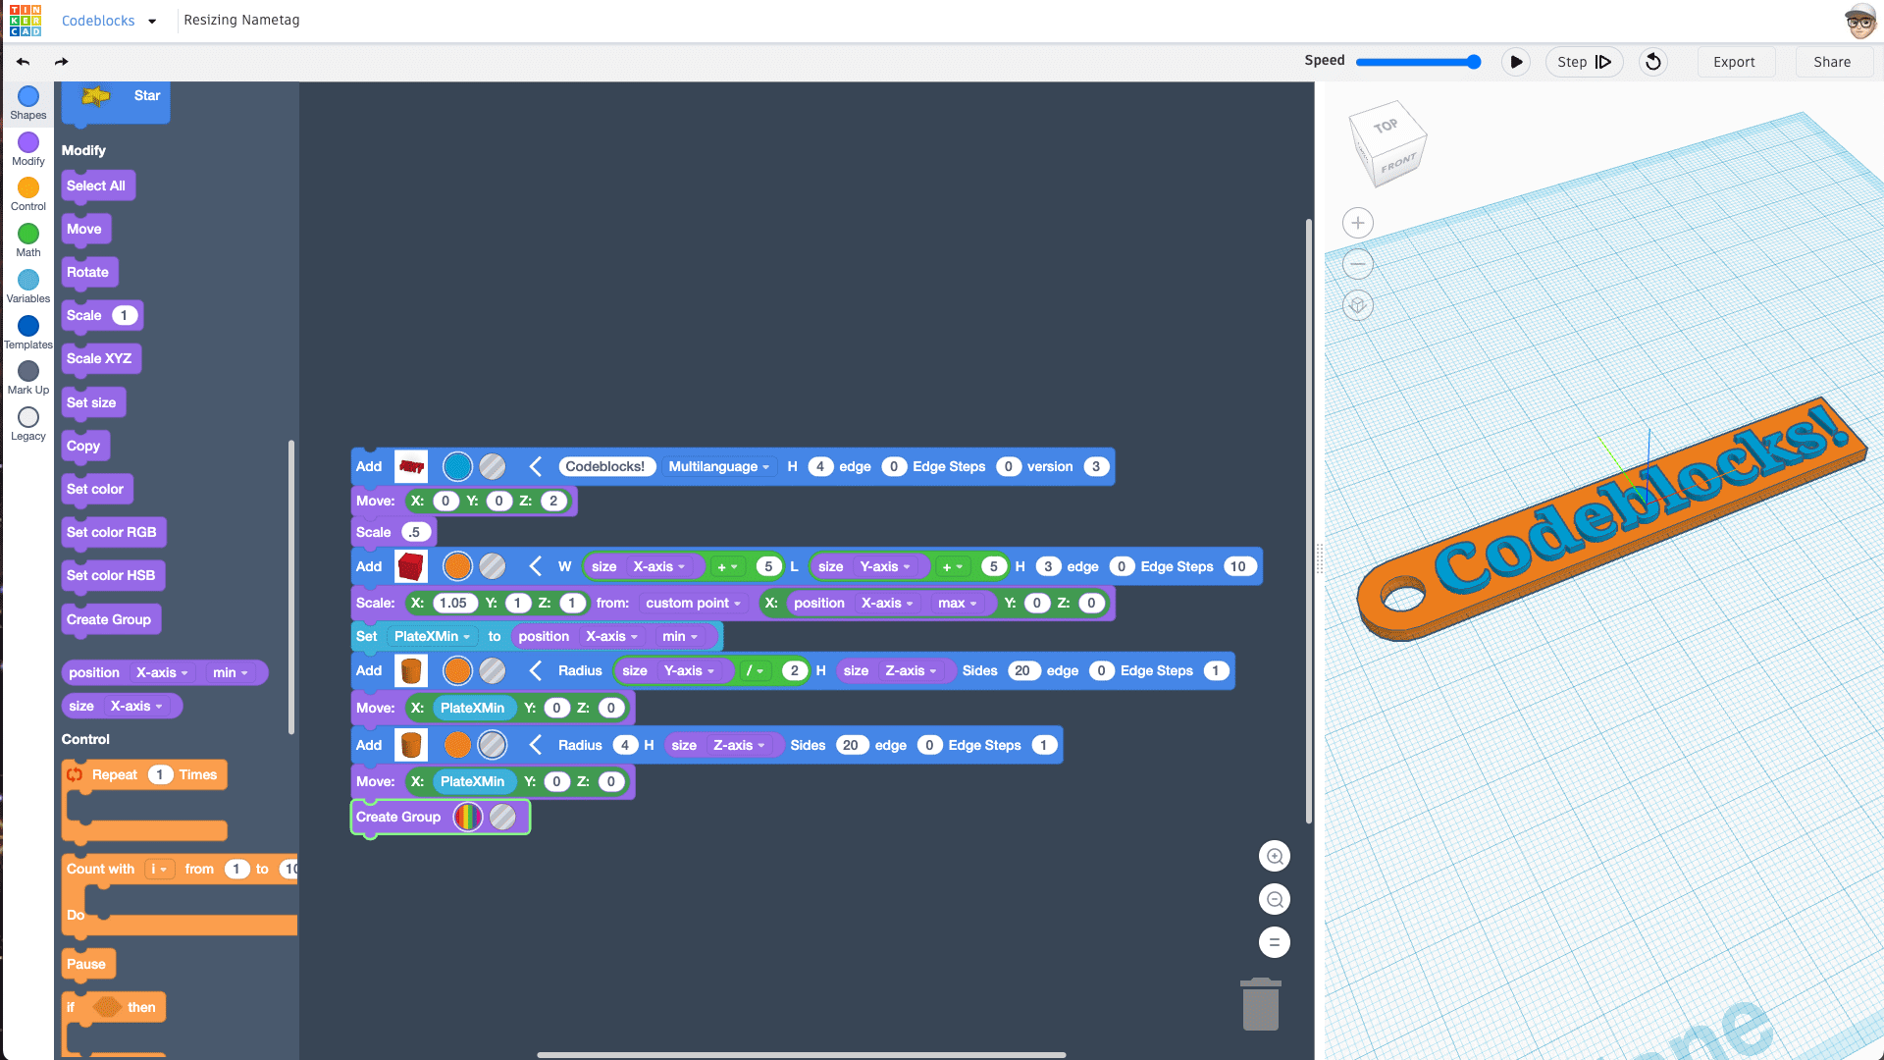
Task: Toggle transparency on the Create Group block
Action: (x=503, y=817)
